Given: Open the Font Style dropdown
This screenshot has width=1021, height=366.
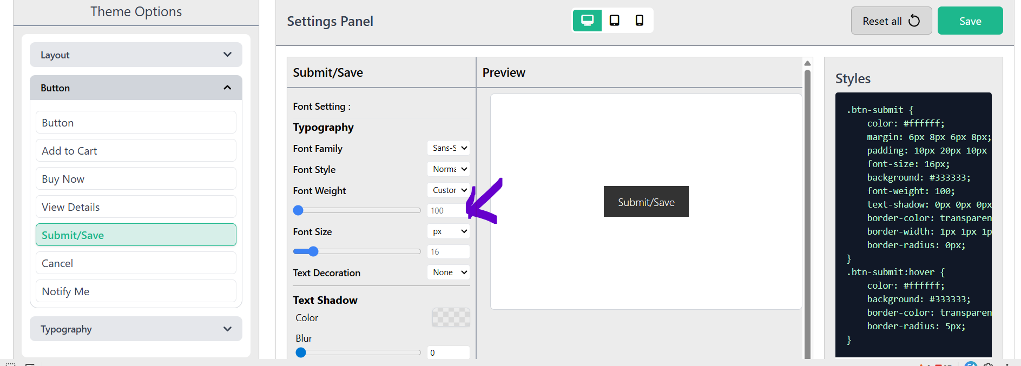Looking at the screenshot, I should [449, 169].
